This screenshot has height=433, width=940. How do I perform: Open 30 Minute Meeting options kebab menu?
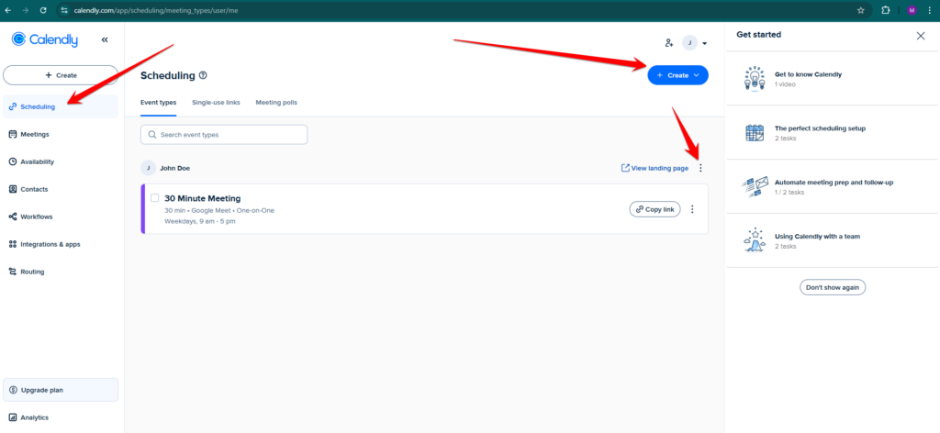coord(692,209)
